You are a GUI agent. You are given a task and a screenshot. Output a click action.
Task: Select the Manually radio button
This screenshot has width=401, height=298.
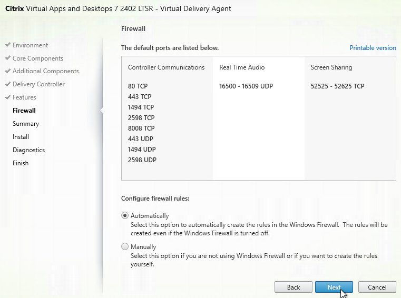click(x=124, y=246)
